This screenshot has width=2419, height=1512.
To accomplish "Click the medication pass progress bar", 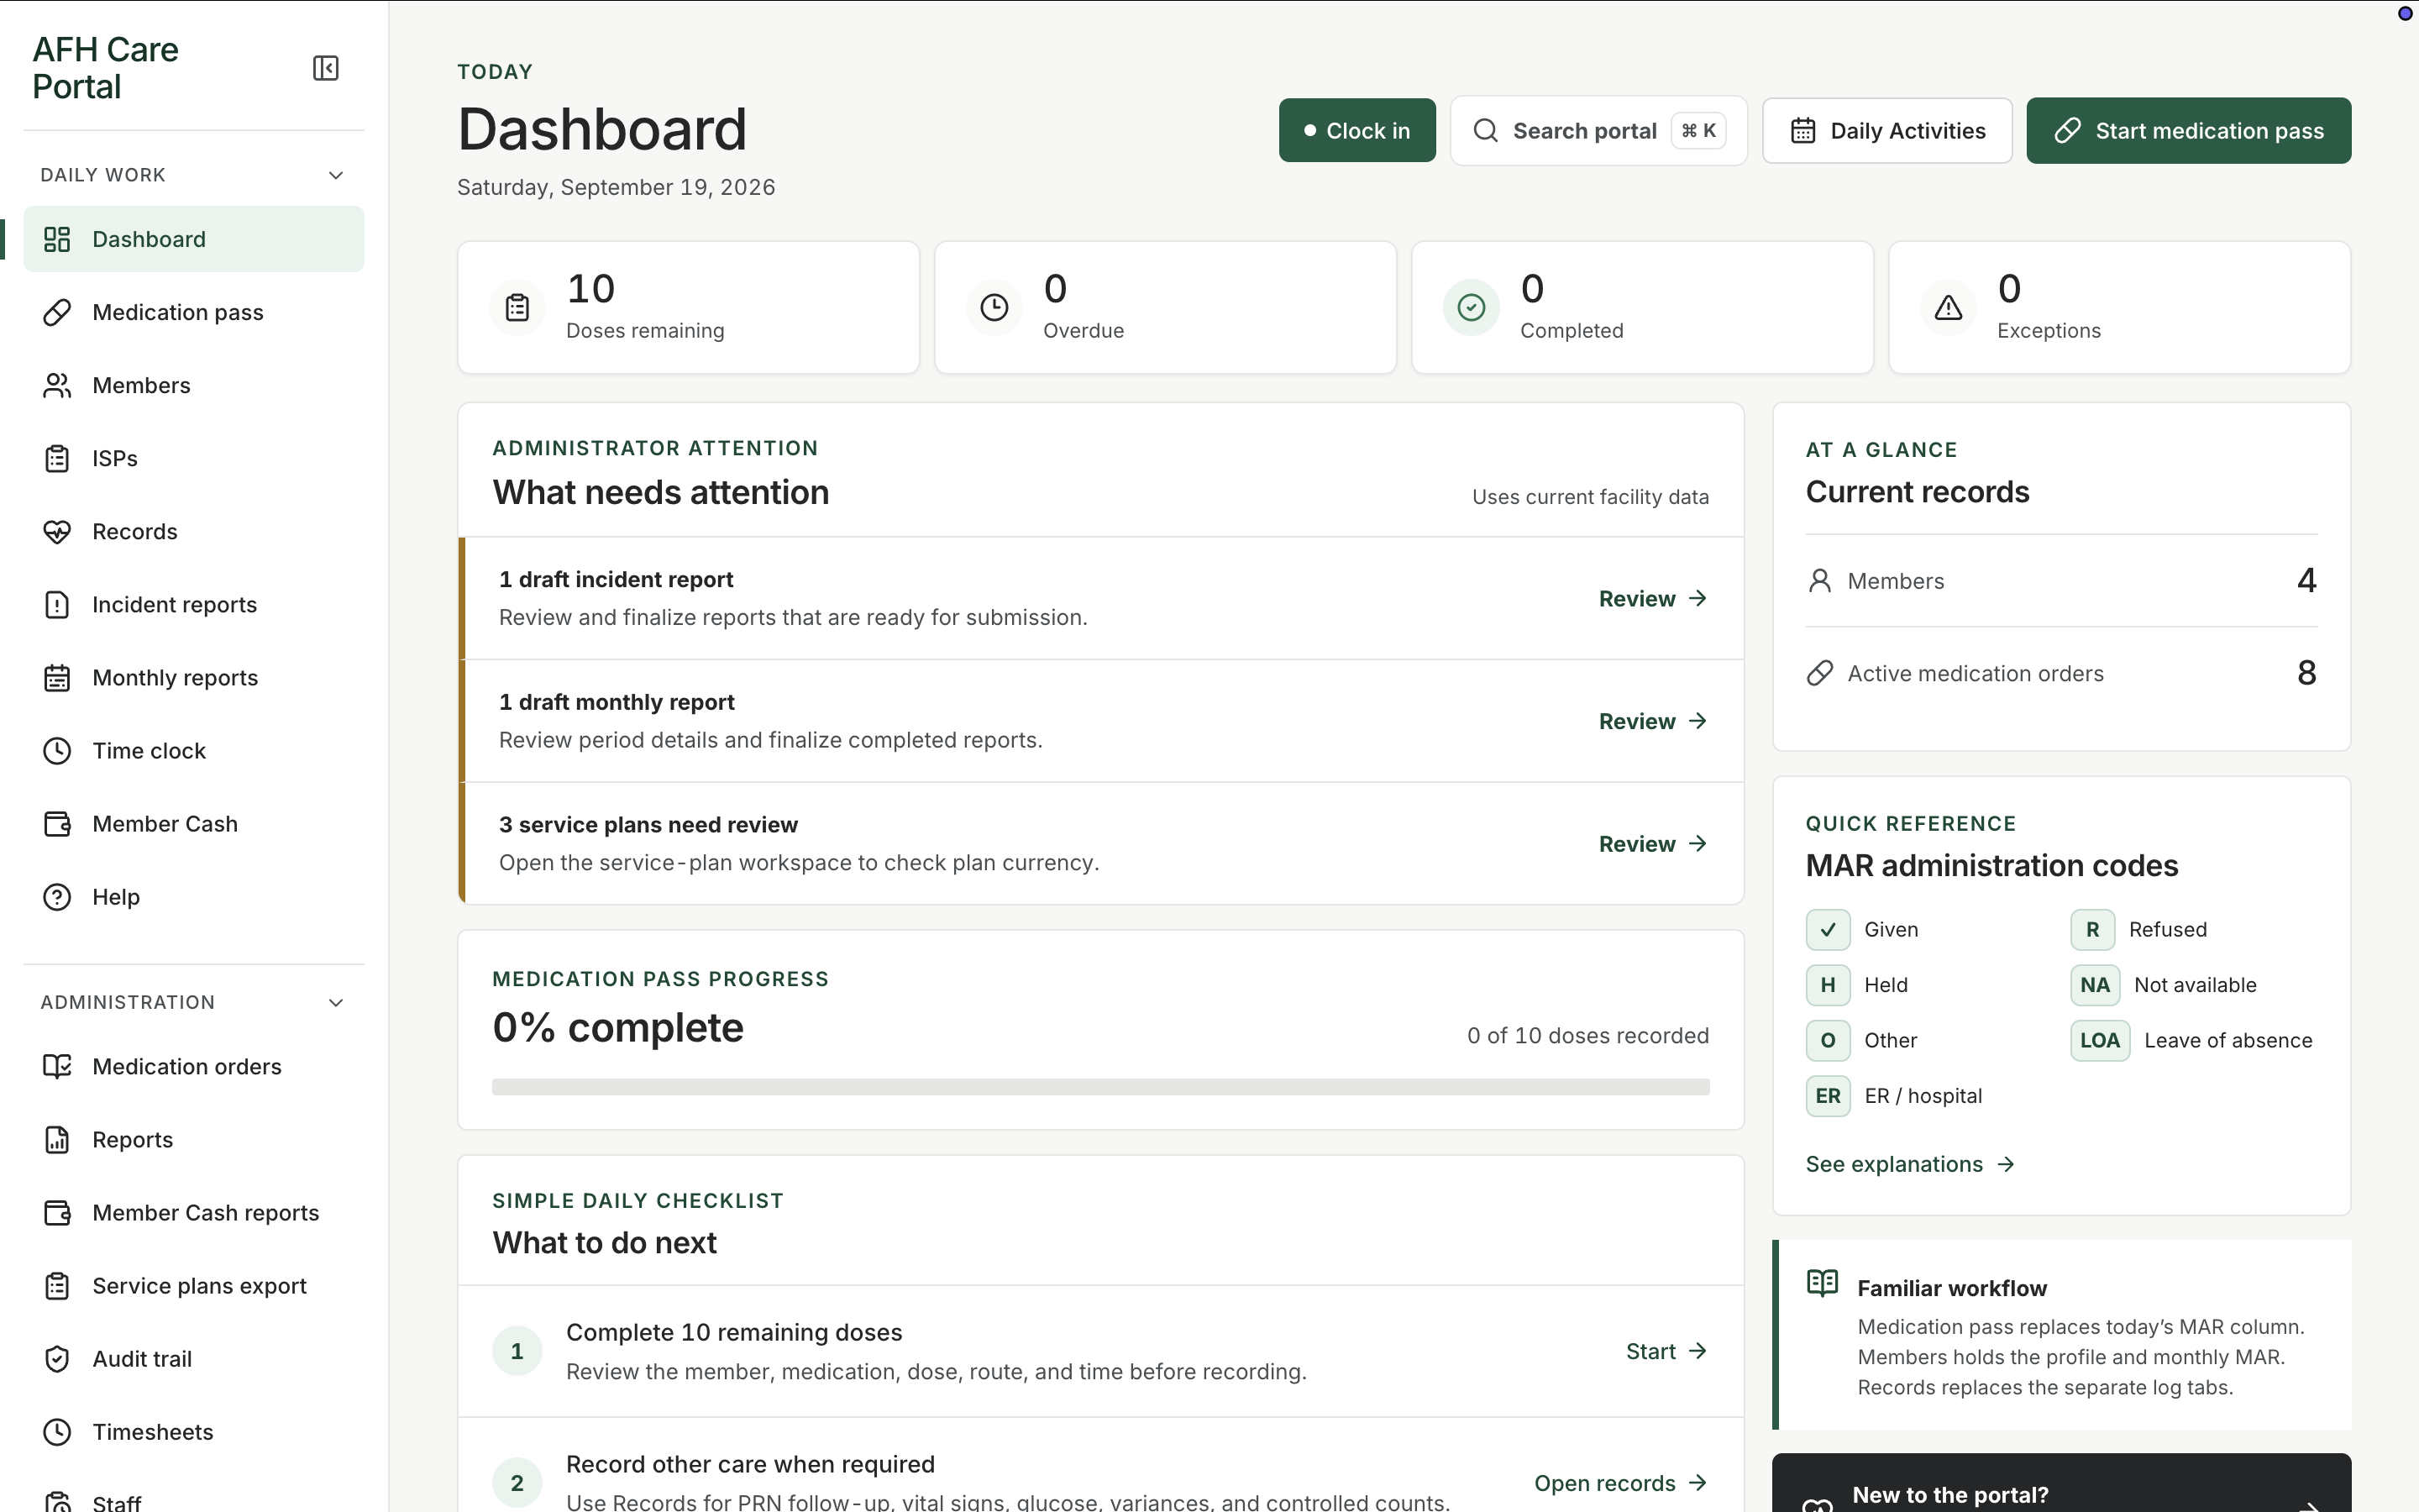I will [1100, 1087].
